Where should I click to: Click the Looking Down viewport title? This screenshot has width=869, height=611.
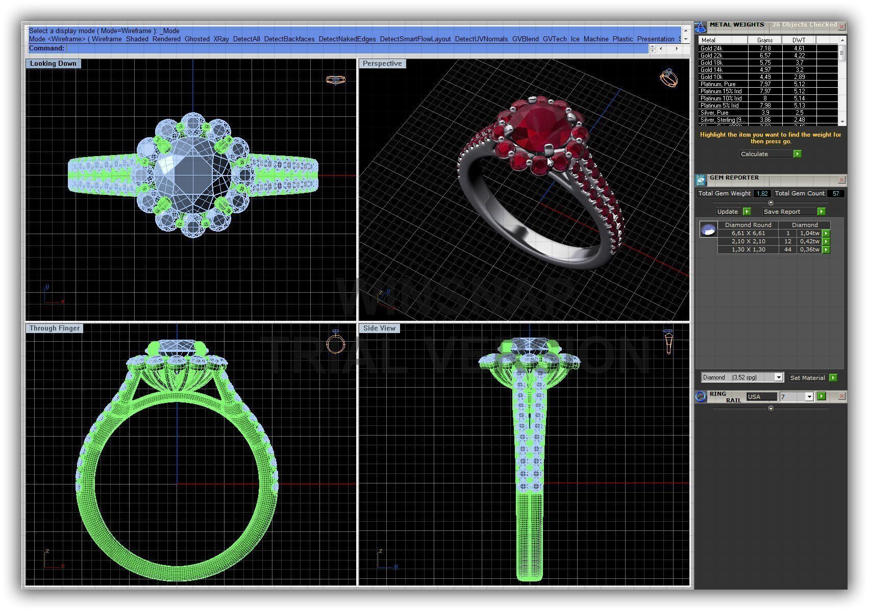pyautogui.click(x=53, y=63)
